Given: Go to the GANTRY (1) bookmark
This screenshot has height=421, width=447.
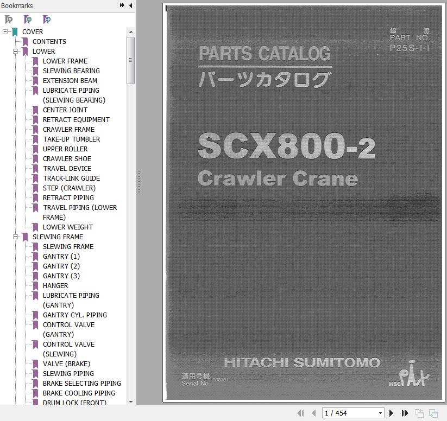Looking at the screenshot, I should [x=61, y=257].
